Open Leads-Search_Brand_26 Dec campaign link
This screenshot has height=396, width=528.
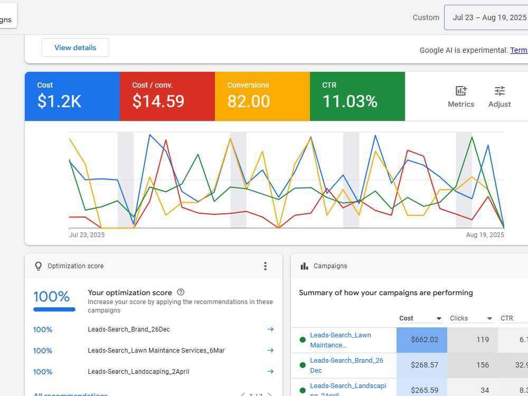[x=346, y=365]
